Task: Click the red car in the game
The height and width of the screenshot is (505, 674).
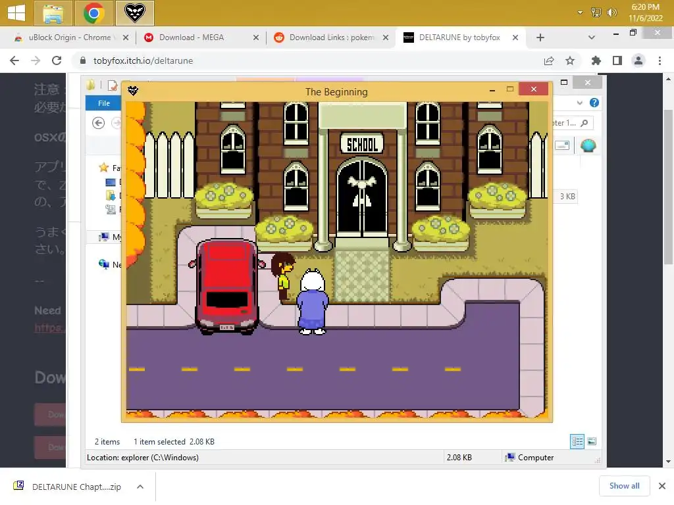Action: coord(226,286)
